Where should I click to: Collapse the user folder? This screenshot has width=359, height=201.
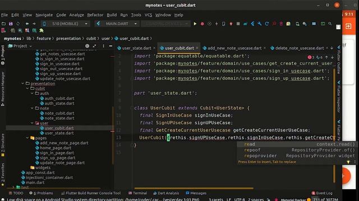click(x=32, y=123)
